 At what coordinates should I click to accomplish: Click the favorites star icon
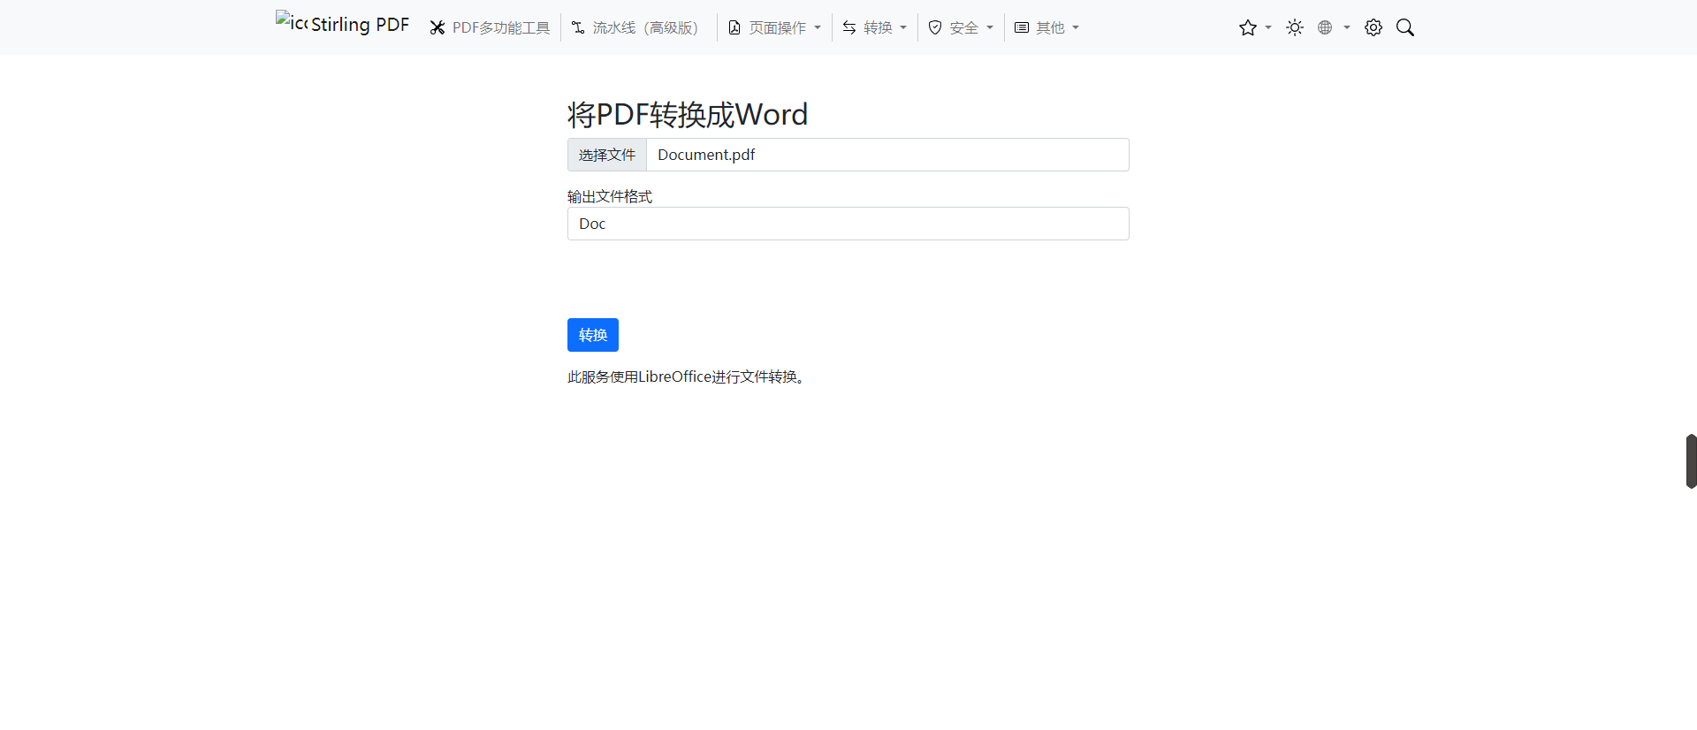pos(1248,28)
